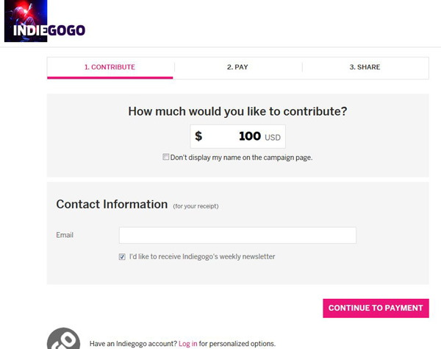Click the gray Indiegogo account avatar icon
The image size is (441, 349).
pos(63,339)
